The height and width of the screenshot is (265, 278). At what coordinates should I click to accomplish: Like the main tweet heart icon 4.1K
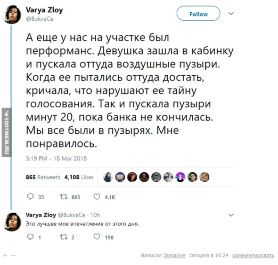click(x=97, y=197)
